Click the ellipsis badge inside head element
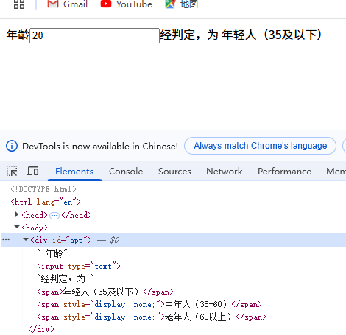The height and width of the screenshot is (335, 346). click(x=54, y=216)
